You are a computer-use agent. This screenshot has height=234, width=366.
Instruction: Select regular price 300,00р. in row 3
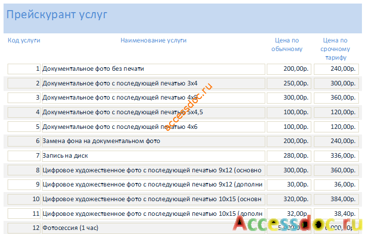[289, 98]
